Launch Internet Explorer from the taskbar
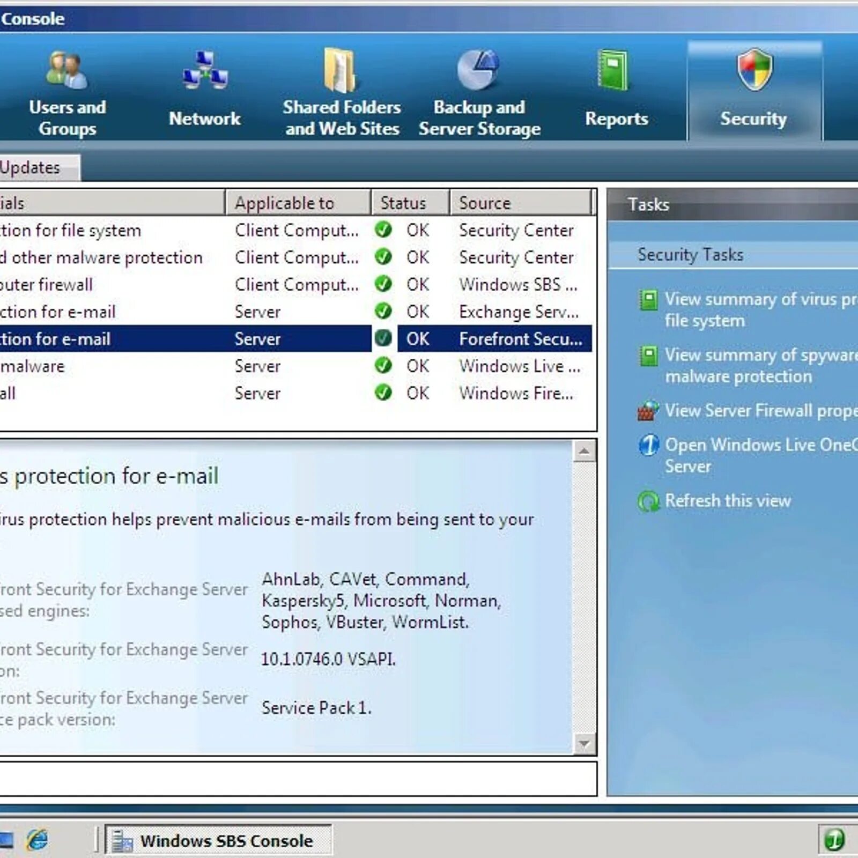Screen dimensions: 858x858 tap(38, 840)
